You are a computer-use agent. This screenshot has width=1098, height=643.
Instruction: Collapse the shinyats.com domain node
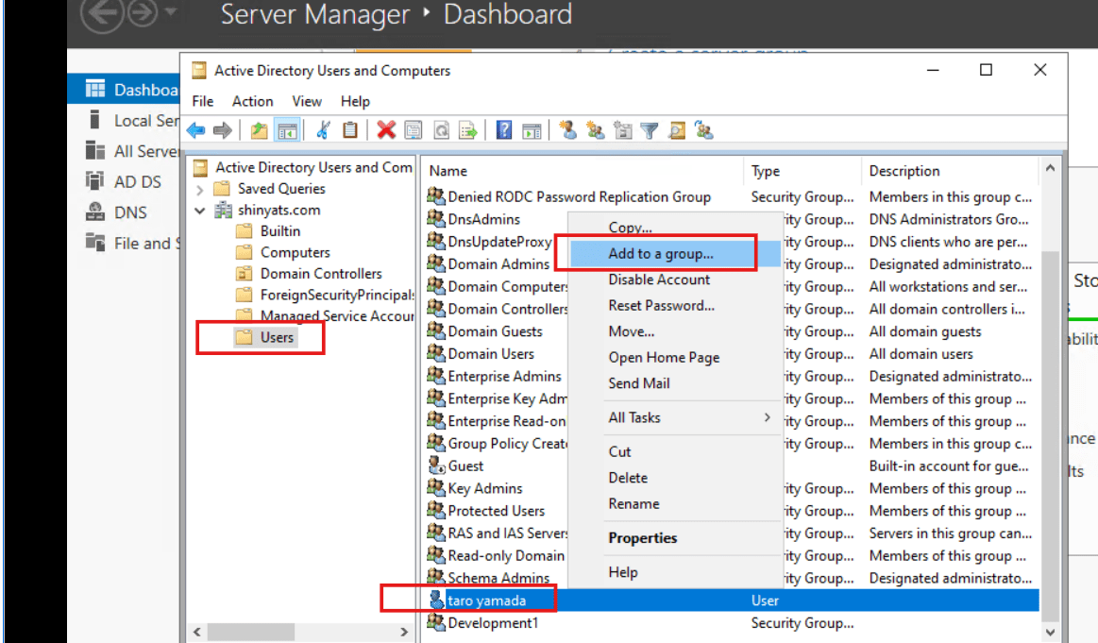(200, 211)
